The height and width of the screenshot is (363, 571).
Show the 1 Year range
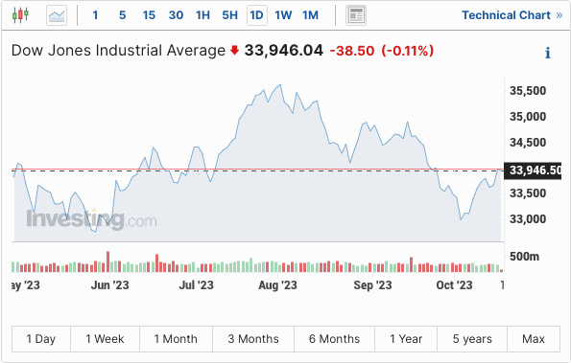(x=406, y=339)
